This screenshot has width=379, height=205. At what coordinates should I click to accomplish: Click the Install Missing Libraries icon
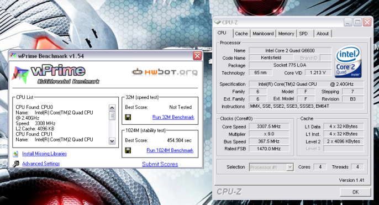click(x=16, y=154)
